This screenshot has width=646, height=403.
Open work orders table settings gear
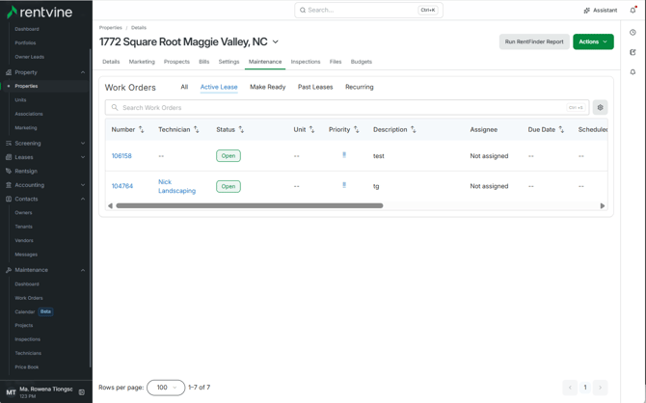click(x=601, y=108)
